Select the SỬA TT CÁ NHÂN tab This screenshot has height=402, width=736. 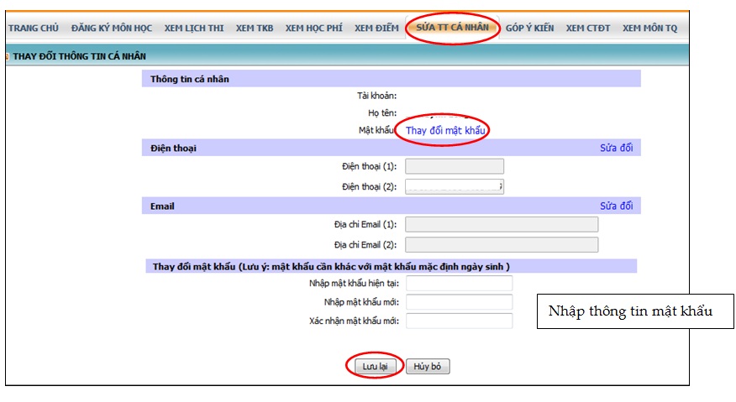[452, 27]
